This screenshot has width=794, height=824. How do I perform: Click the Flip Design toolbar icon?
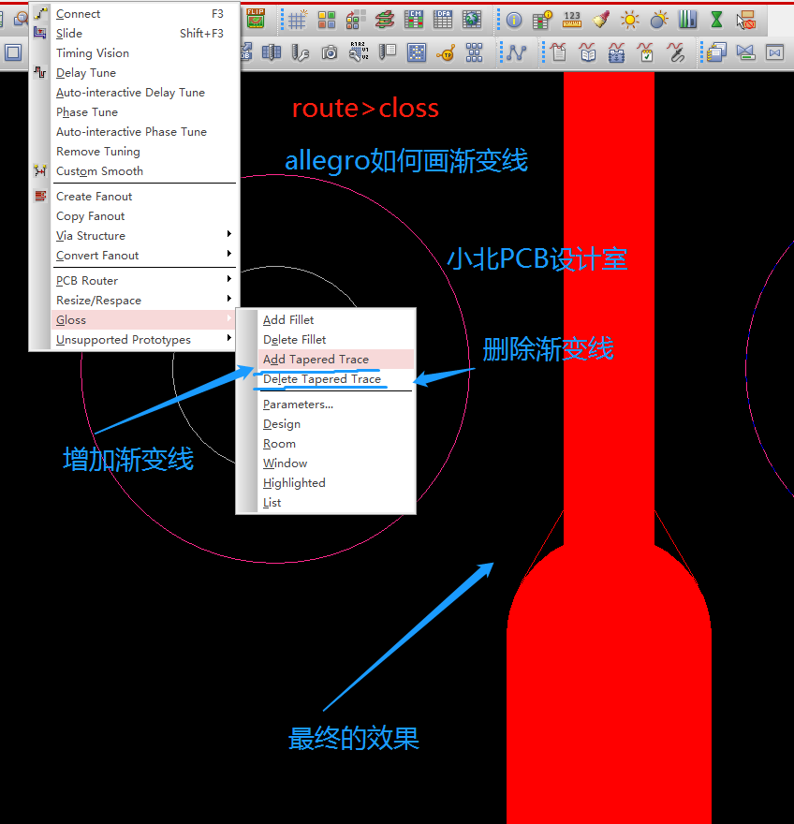coord(256,20)
